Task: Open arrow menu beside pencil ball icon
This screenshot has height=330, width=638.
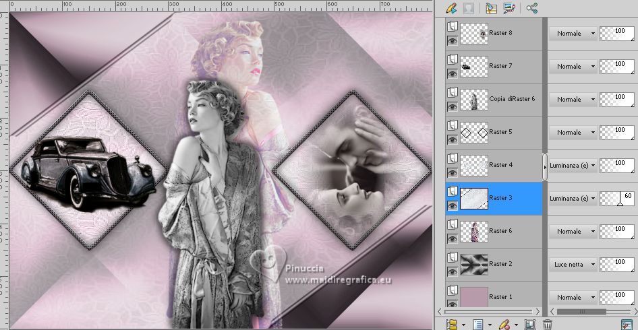Action: click(515, 325)
